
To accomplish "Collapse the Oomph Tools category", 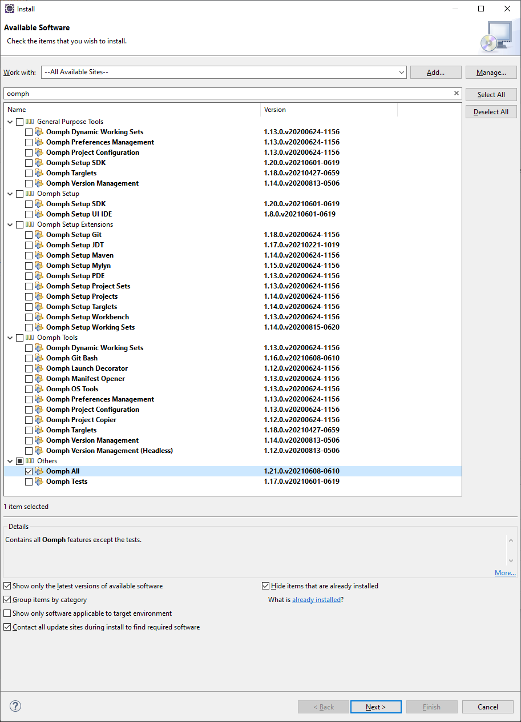I will pyautogui.click(x=10, y=338).
